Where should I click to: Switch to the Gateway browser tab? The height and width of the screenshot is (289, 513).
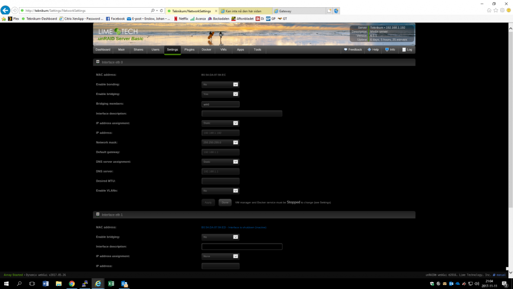300,11
